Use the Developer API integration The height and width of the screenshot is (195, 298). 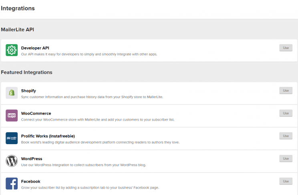(286, 48)
